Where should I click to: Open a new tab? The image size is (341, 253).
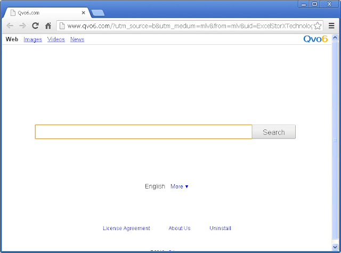pyautogui.click(x=98, y=13)
